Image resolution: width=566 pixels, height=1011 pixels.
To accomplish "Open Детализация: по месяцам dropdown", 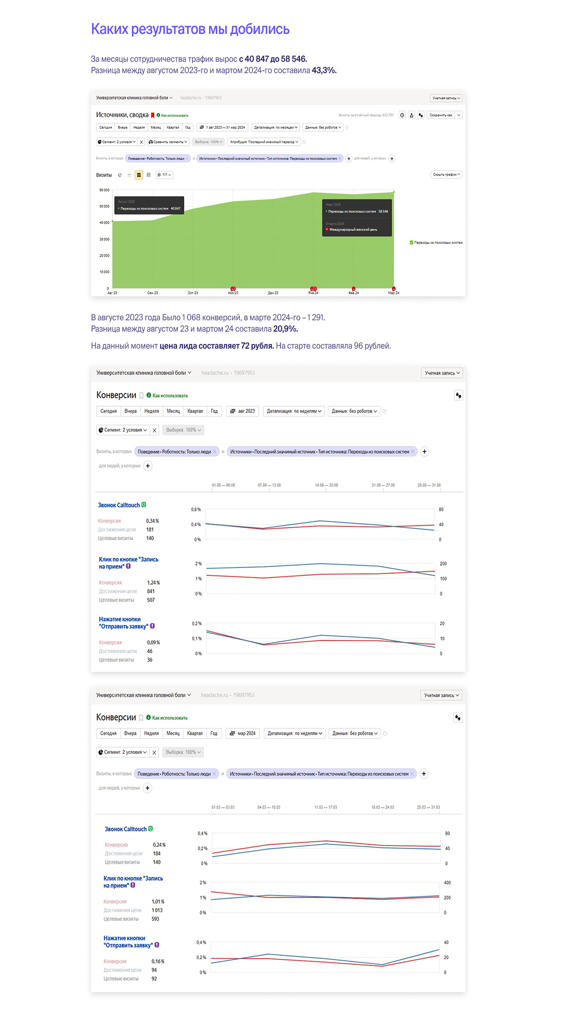I will pyautogui.click(x=276, y=127).
